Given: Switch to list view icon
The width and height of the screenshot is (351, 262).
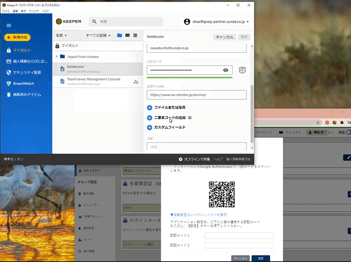Looking at the screenshot, I should tap(135, 35).
